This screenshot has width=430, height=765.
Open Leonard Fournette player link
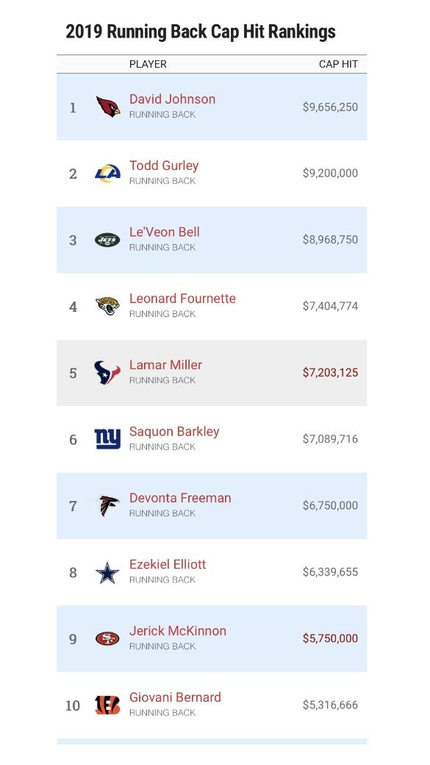[x=182, y=299]
